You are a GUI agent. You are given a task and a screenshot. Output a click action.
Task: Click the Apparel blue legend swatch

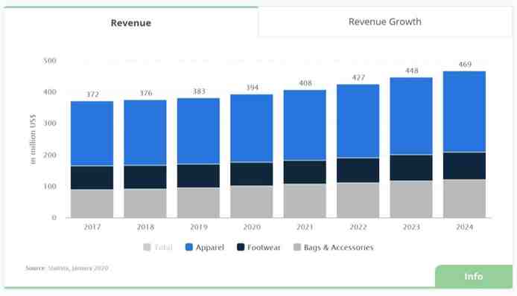click(x=189, y=247)
